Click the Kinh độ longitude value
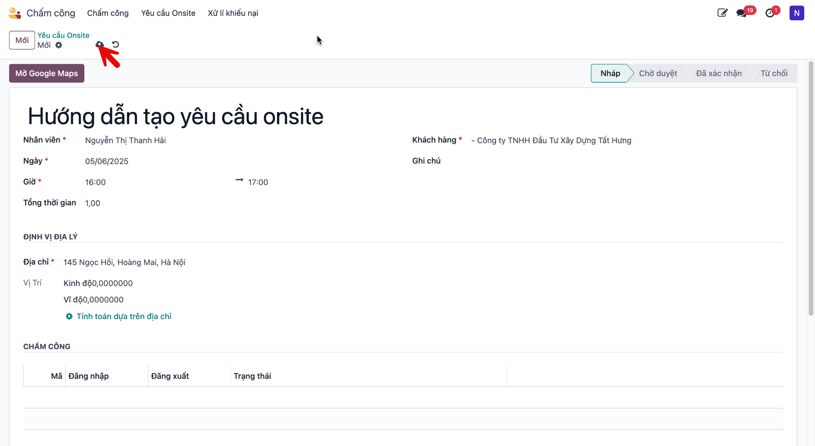 (112, 283)
